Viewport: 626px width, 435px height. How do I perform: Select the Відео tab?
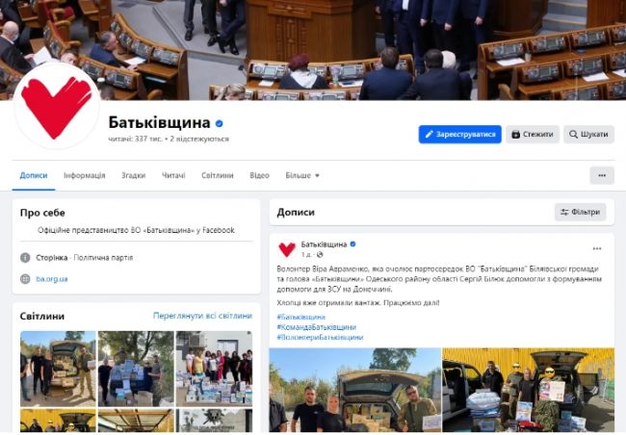pos(259,175)
